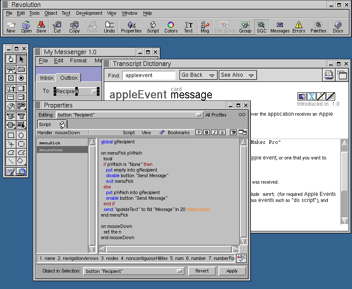The height and width of the screenshot is (289, 352).
Task: Click the Undo toolbar icon
Action: pos(109,27)
